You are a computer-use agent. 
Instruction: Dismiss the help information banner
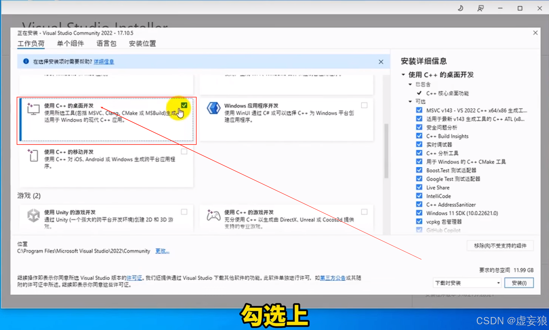click(381, 62)
